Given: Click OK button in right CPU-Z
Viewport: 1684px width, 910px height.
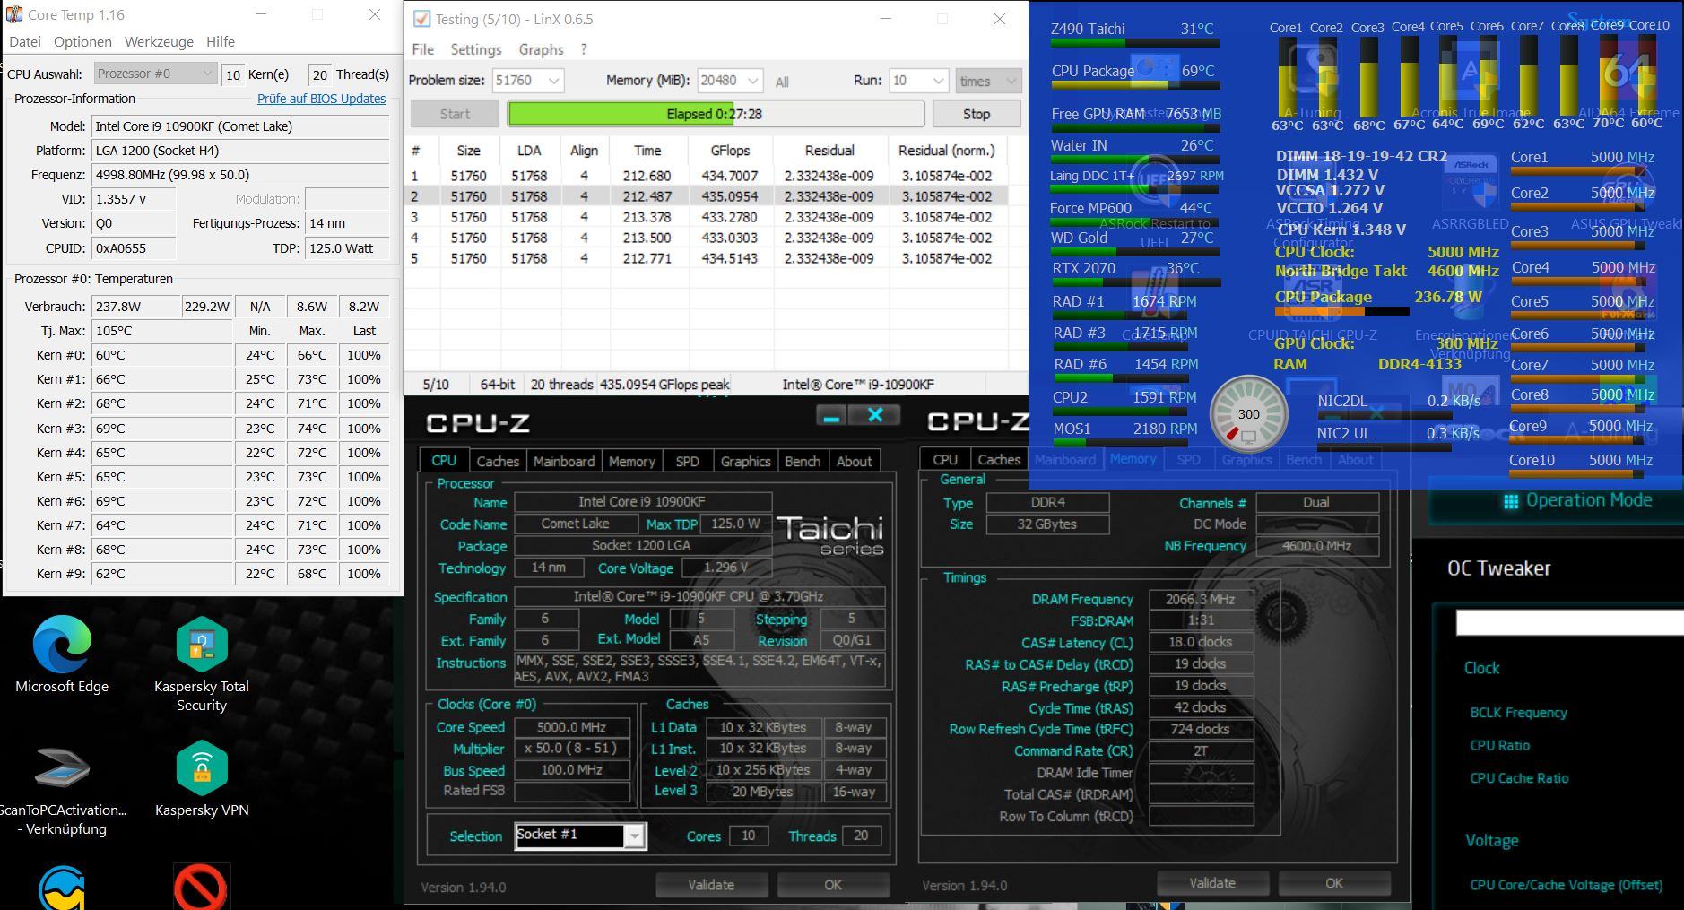Looking at the screenshot, I should pos(1334,883).
